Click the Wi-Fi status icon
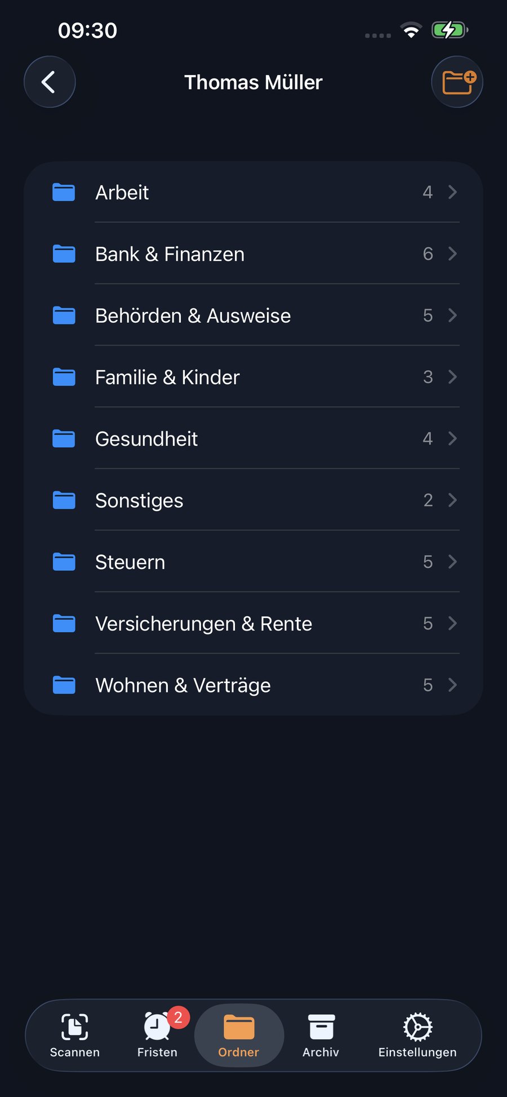 pyautogui.click(x=411, y=30)
